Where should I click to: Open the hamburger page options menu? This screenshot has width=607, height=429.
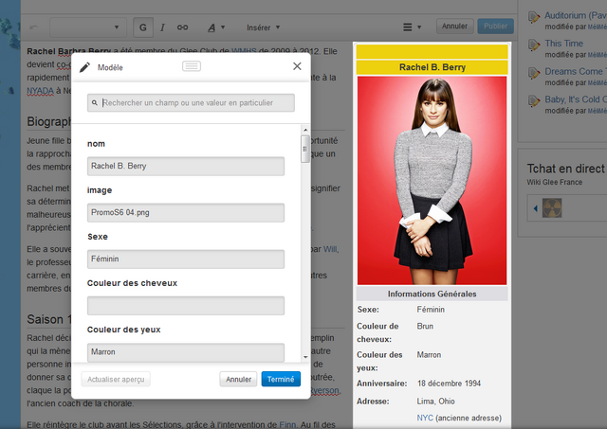[412, 27]
